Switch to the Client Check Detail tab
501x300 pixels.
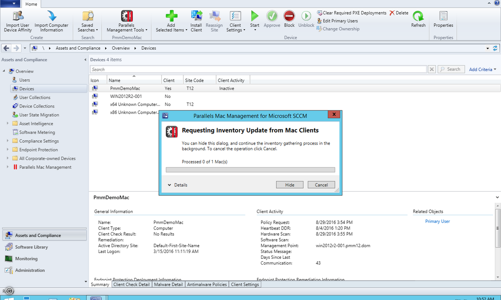click(132, 285)
